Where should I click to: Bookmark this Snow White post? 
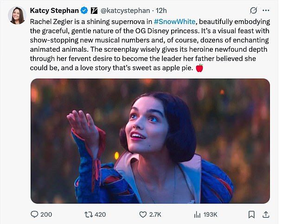coord(251,214)
